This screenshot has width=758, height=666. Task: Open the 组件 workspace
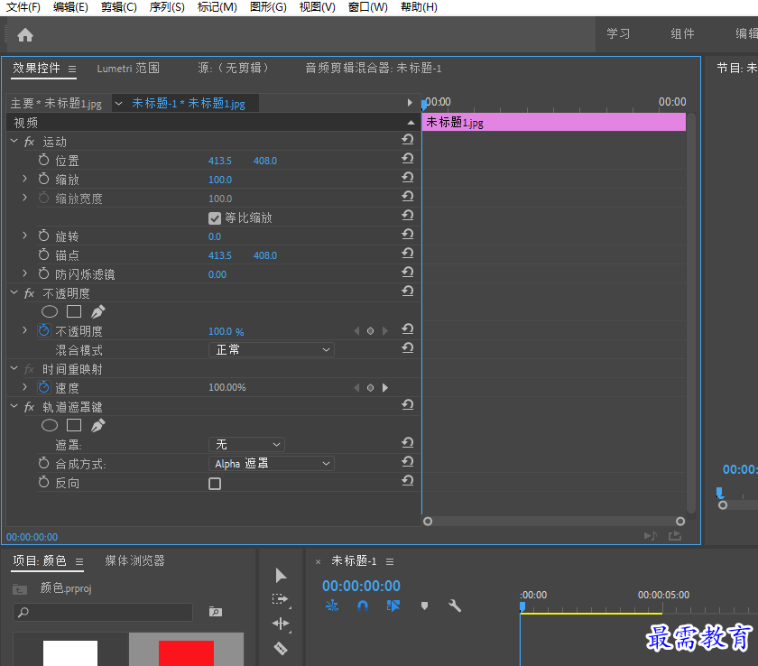pyautogui.click(x=682, y=33)
